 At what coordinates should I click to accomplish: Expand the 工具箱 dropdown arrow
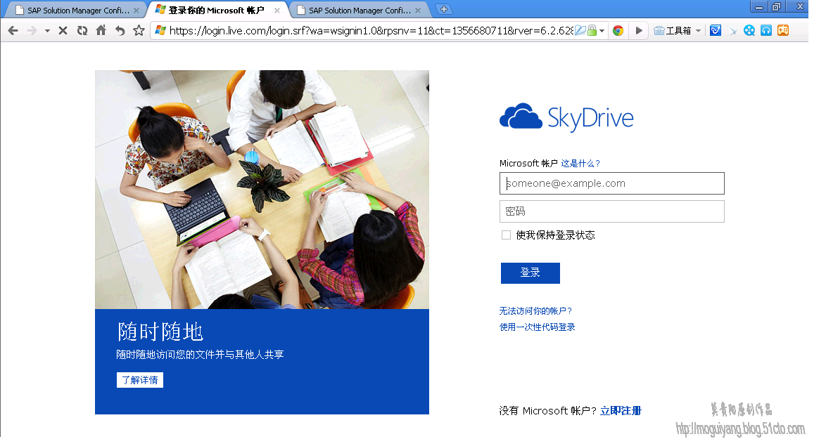(x=699, y=31)
